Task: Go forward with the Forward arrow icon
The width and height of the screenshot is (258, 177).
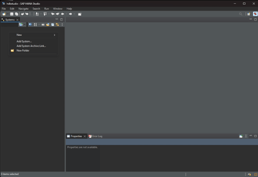Action: (71, 14)
